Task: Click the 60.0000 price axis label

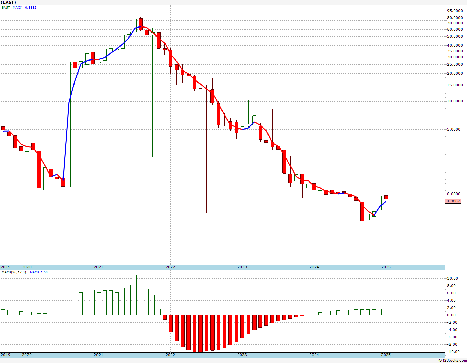Action: click(455, 29)
